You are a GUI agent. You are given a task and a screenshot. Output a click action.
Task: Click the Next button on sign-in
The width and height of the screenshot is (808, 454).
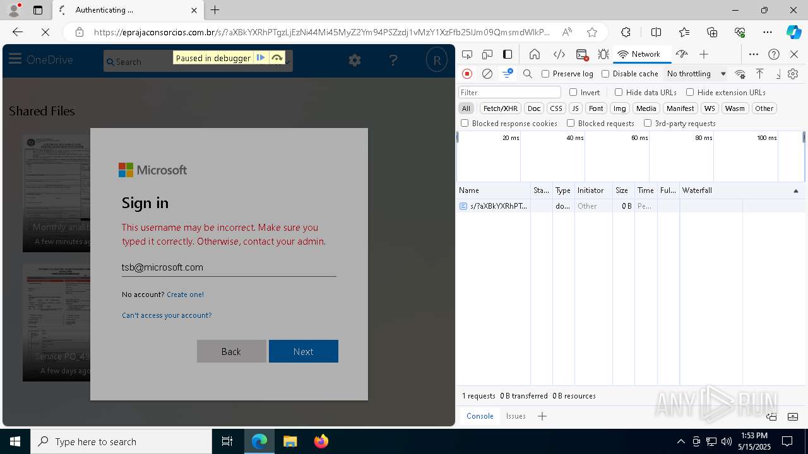[x=304, y=351]
